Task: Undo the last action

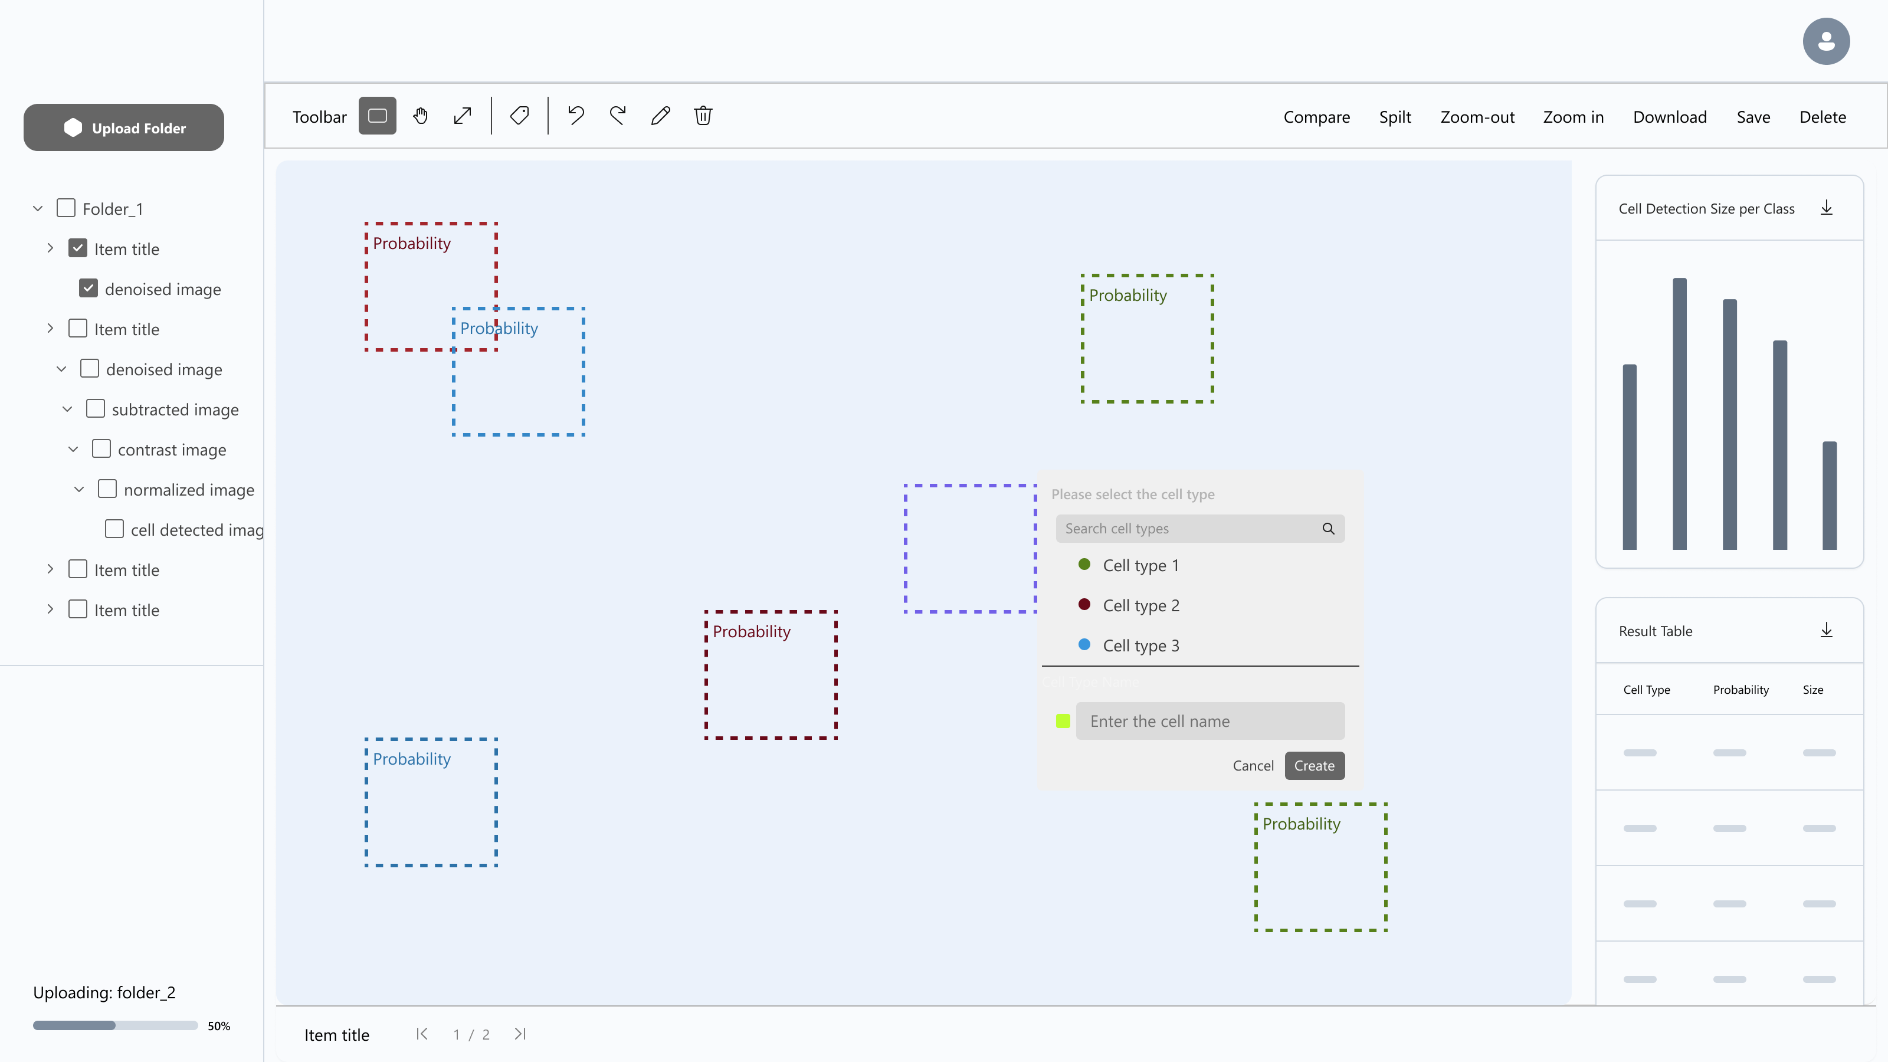Action: pyautogui.click(x=576, y=116)
